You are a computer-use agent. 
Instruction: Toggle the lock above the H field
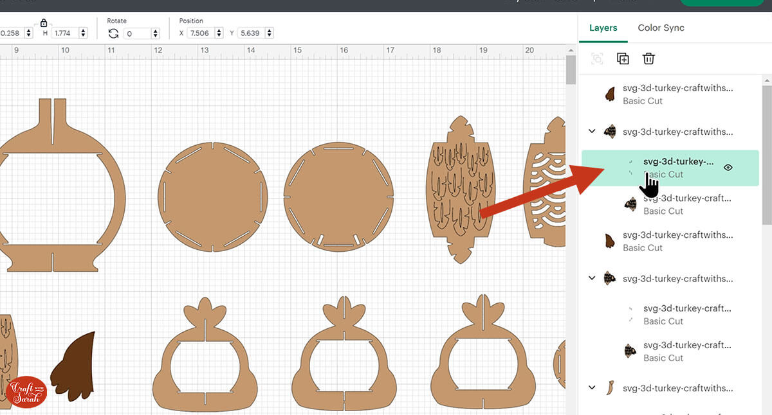[44, 23]
